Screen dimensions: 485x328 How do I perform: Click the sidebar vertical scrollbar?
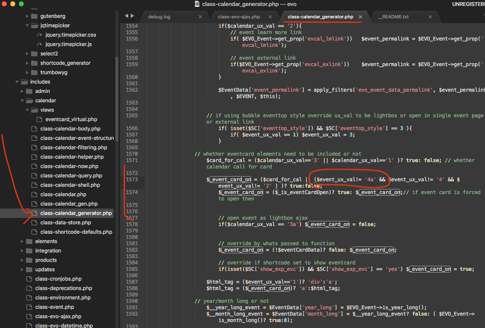117,99
